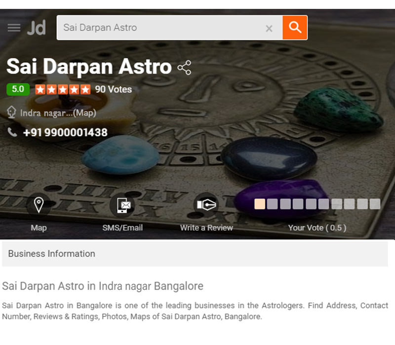Select the fifth vote rating square
Viewport: 395px width, 345px height.
coord(311,204)
